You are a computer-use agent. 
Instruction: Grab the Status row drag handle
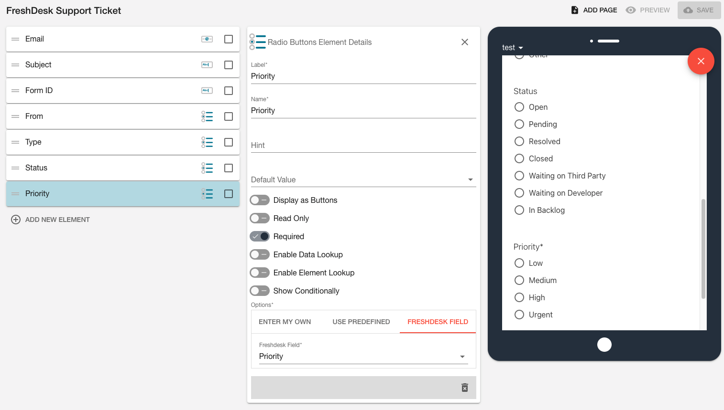tap(15, 168)
